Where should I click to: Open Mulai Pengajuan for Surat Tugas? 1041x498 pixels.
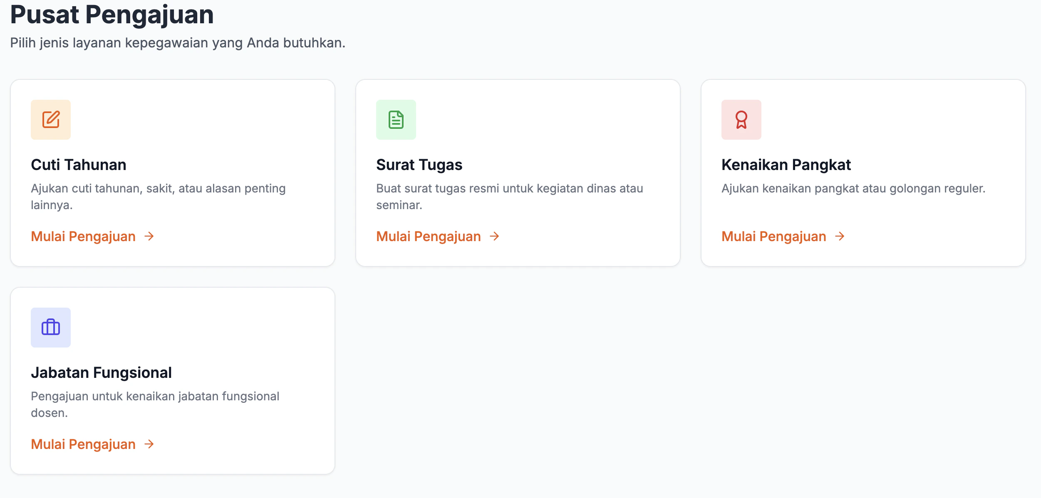(x=428, y=237)
